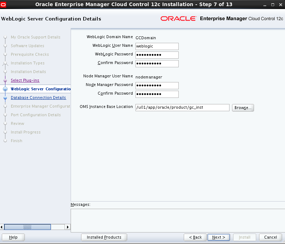Screen dimensions: 285x244
Task: Click the Enterprise Manager Configuration step
Action: [40, 106]
